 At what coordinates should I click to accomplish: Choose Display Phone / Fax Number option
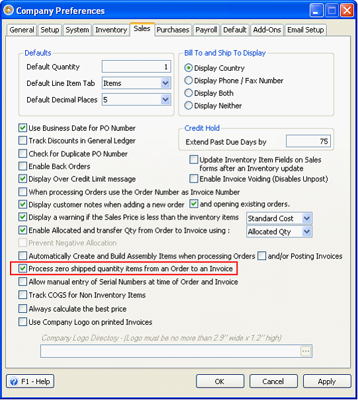(189, 81)
